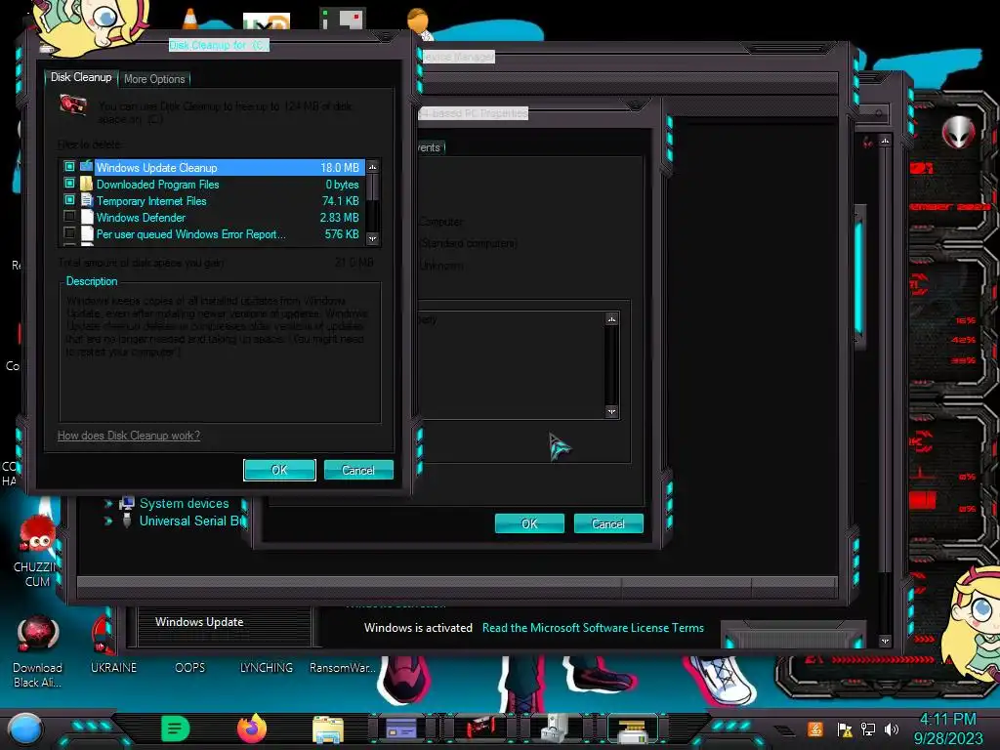Switch to Disk Cleanup taskbar button
The image size is (1000, 750).
click(480, 727)
